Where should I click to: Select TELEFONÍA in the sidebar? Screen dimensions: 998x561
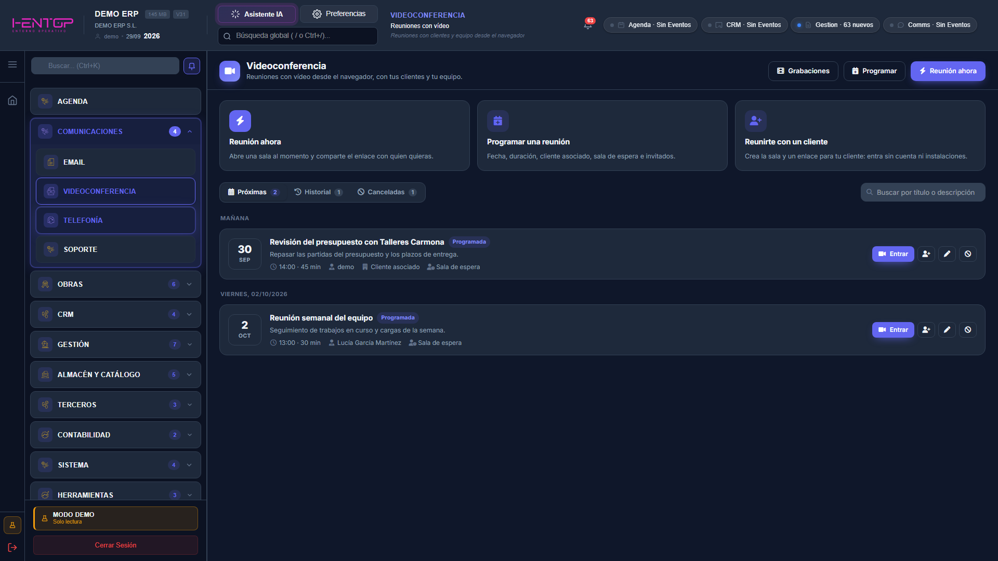[115, 220]
